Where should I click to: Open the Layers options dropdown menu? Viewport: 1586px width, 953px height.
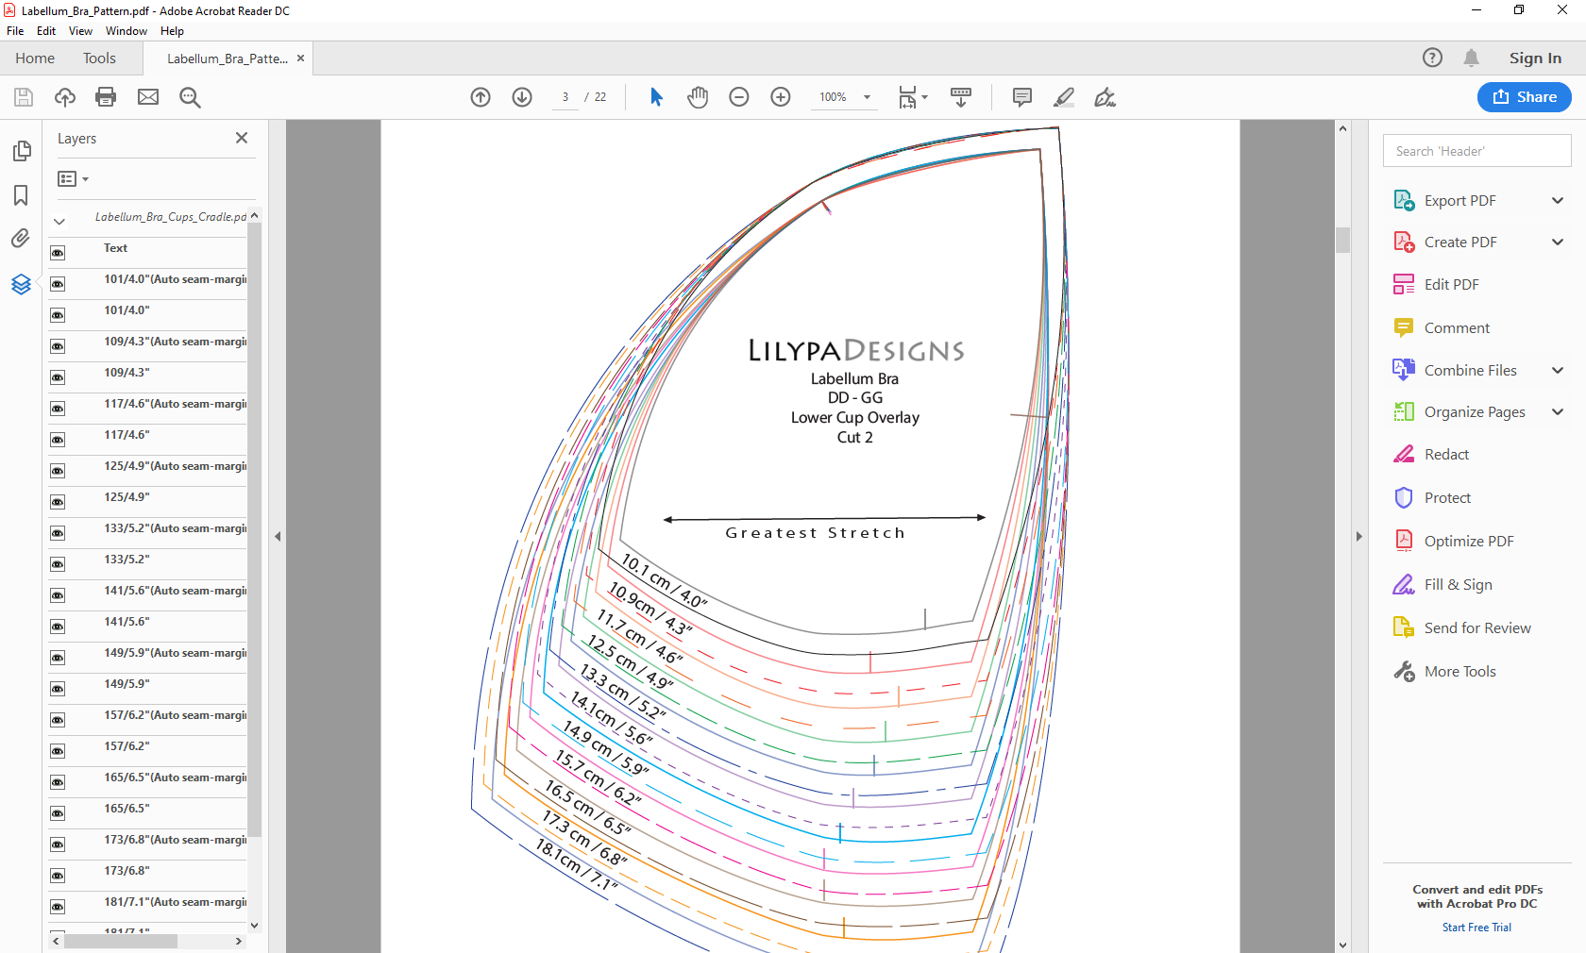(73, 178)
